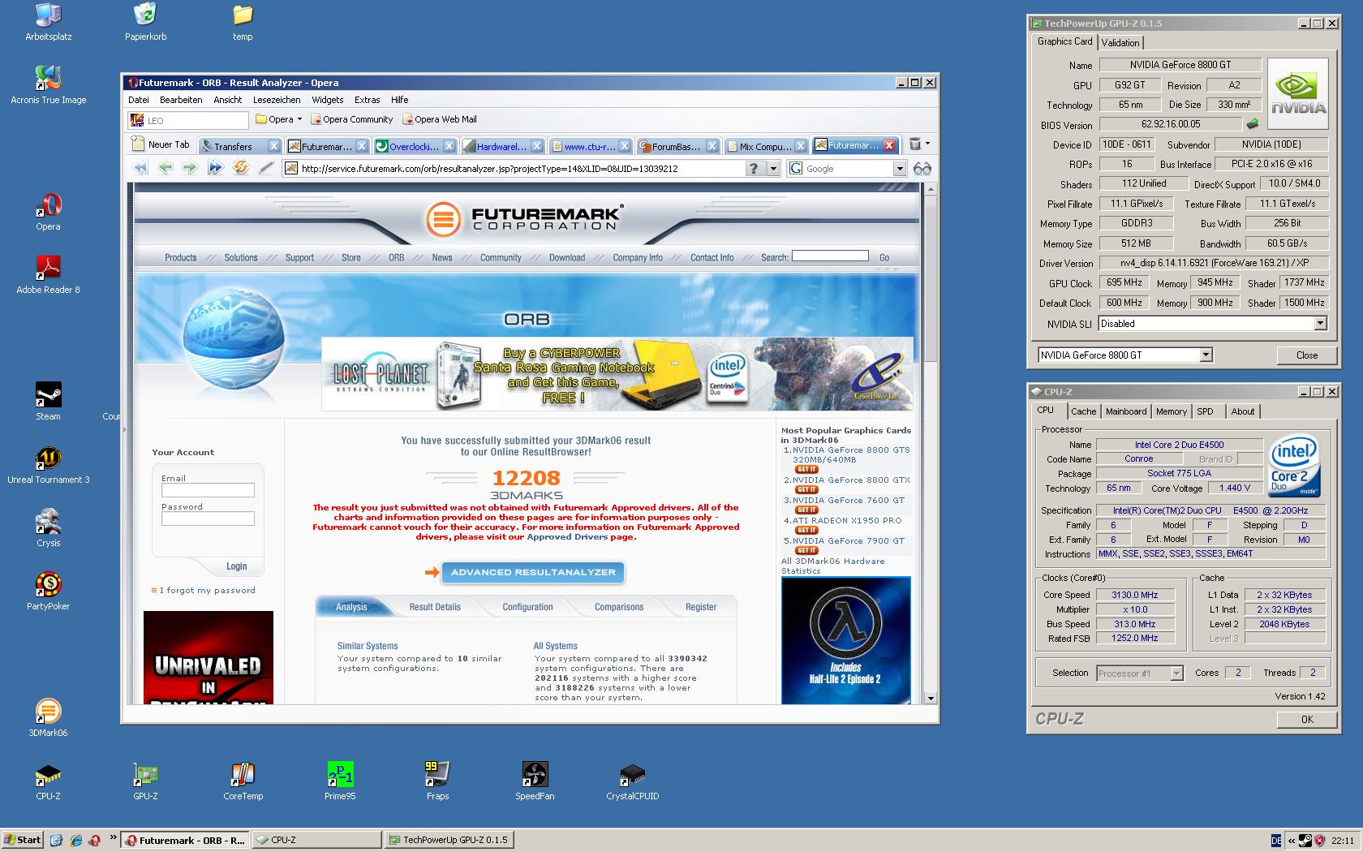Select the SpeedFan desktop shortcut
1363x852 pixels.
coord(535,781)
